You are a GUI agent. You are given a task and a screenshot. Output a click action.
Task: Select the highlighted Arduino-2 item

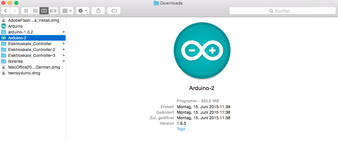[x=33, y=38]
